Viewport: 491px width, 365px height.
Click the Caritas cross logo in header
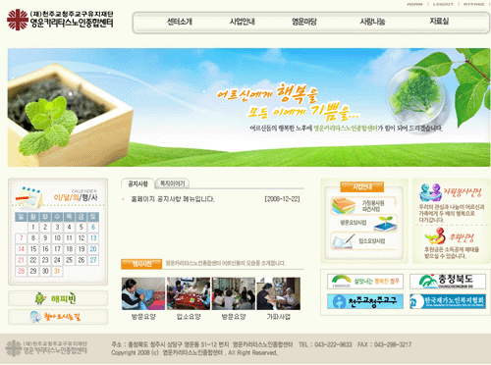[x=18, y=20]
